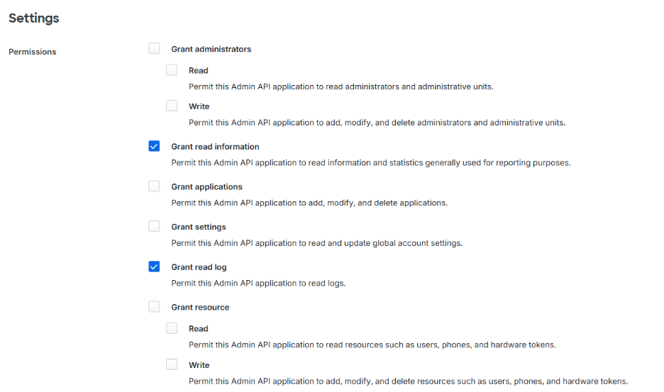The image size is (664, 392).
Task: Click the 'read logs' permission description text
Action: pos(258,284)
